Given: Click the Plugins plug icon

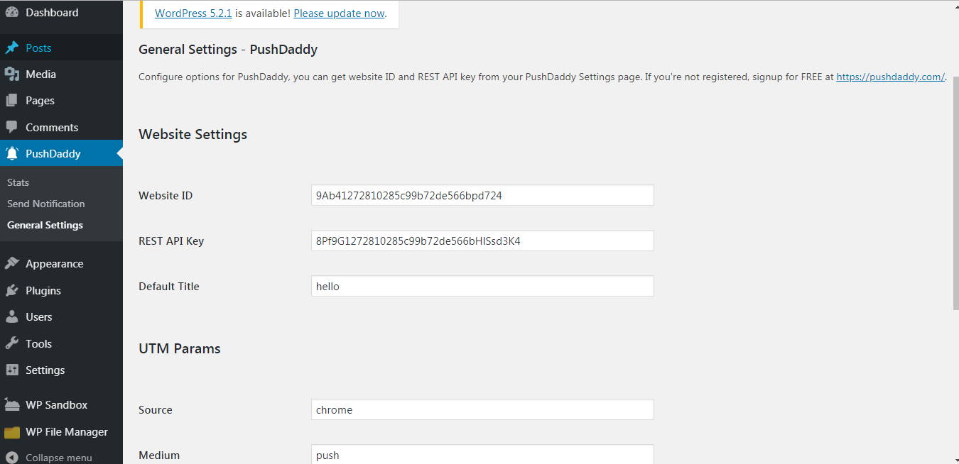Looking at the screenshot, I should coord(11,291).
